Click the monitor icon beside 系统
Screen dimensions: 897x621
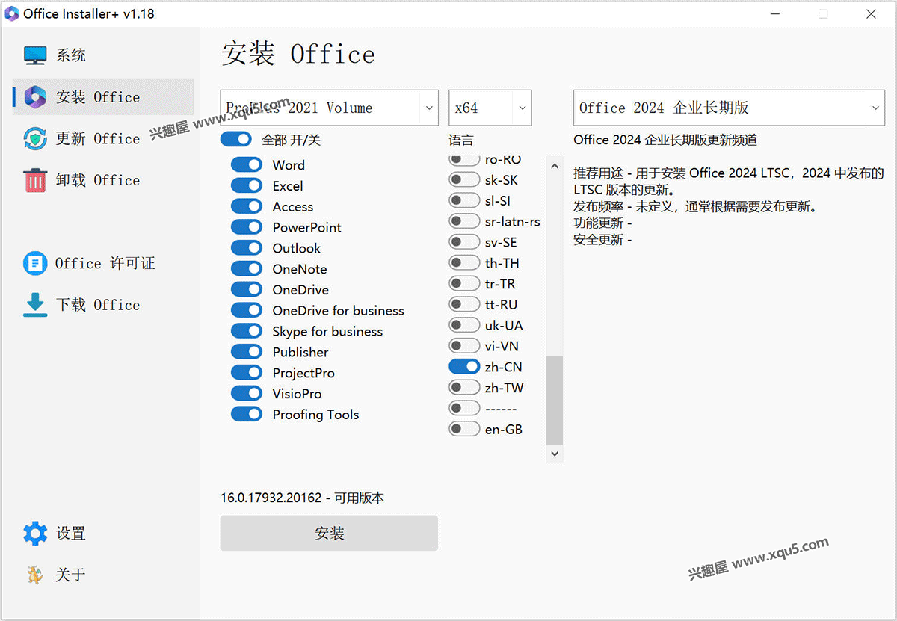click(35, 55)
